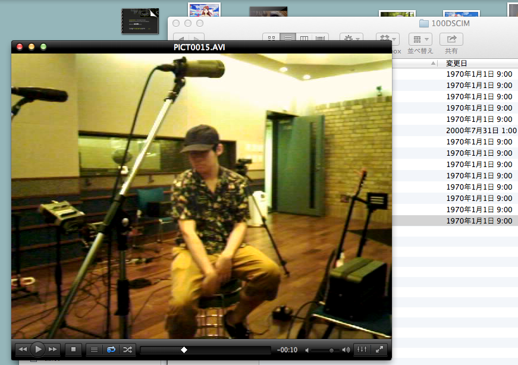Click the volume slider knob
The width and height of the screenshot is (518, 365).
[x=331, y=350]
